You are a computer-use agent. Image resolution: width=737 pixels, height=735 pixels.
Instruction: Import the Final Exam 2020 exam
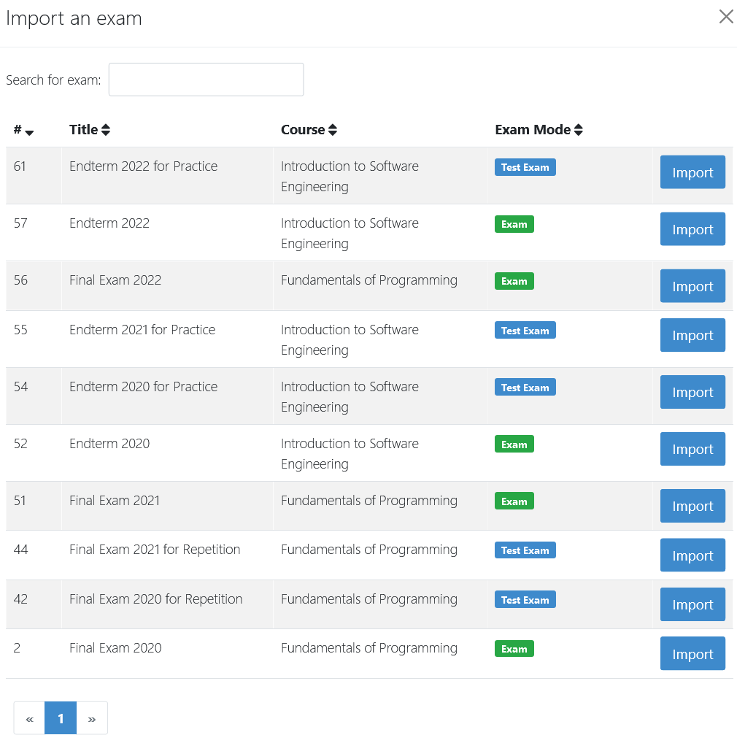click(x=692, y=653)
